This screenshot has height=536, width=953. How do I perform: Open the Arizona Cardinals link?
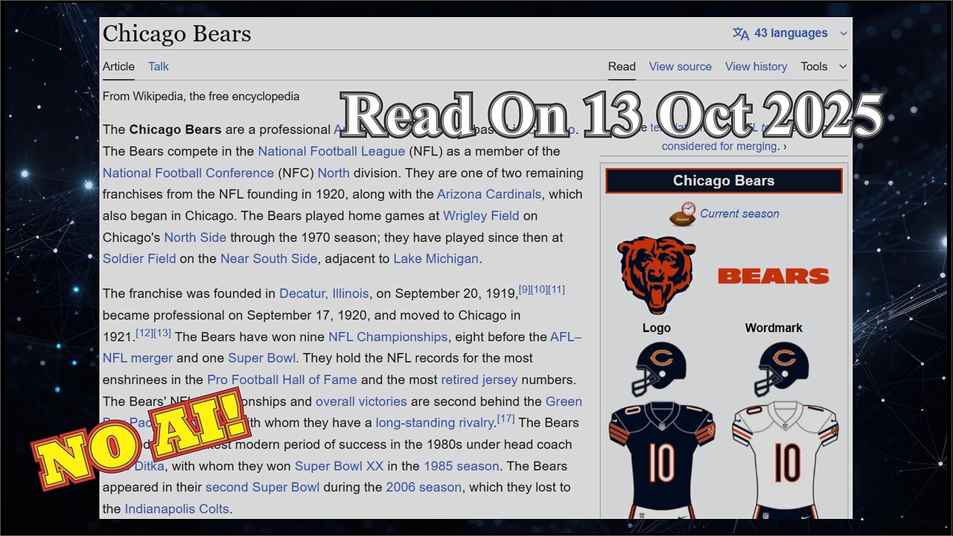click(489, 194)
